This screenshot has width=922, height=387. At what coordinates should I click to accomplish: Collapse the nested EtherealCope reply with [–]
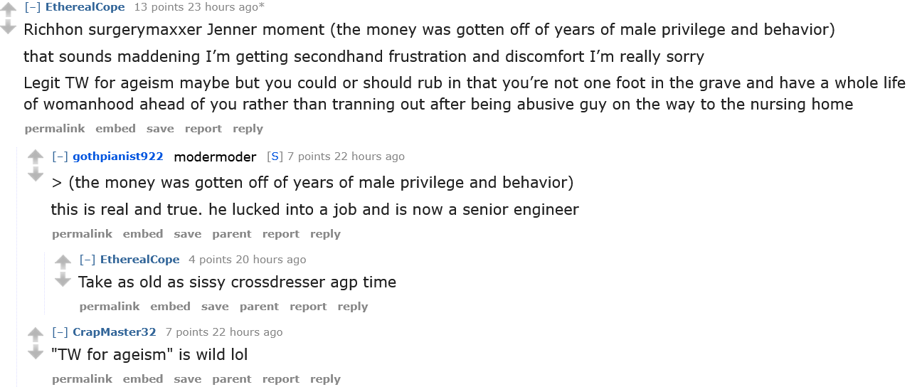tap(88, 260)
